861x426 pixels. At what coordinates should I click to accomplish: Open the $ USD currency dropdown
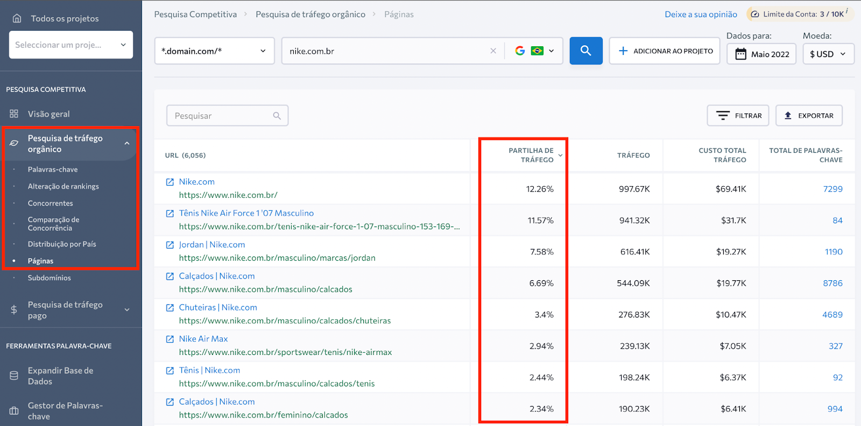(x=828, y=54)
